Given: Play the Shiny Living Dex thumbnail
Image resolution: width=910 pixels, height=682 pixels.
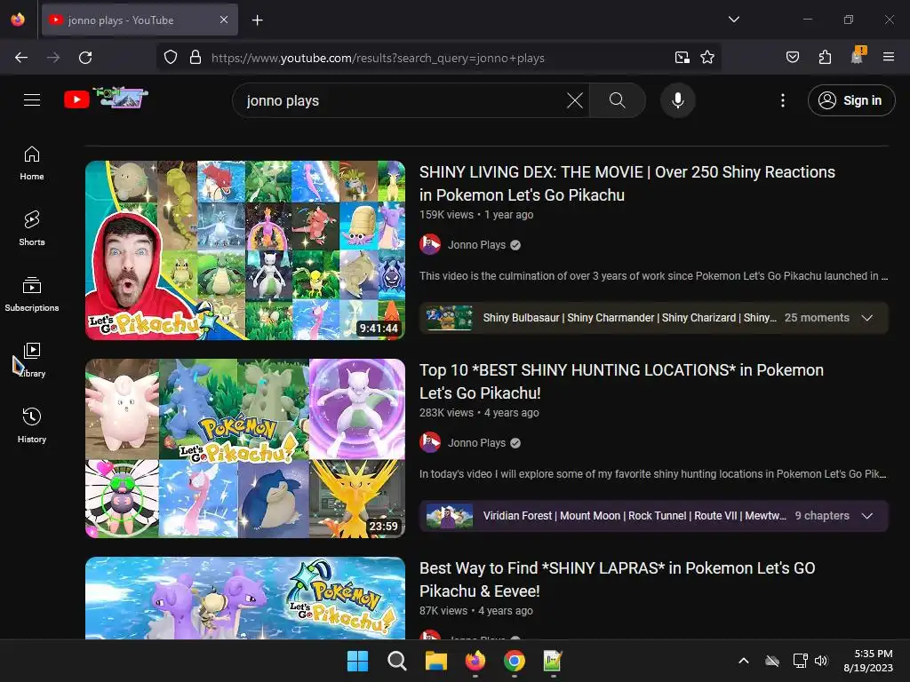Looking at the screenshot, I should [x=245, y=250].
